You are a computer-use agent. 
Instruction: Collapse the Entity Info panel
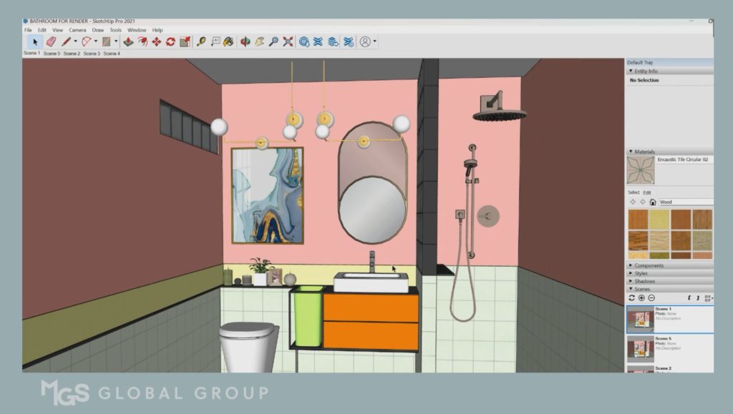pos(631,72)
